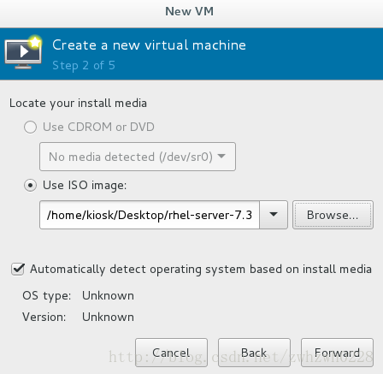
Task: Select the Use CDROM or DVD radio button
Action: (x=30, y=127)
